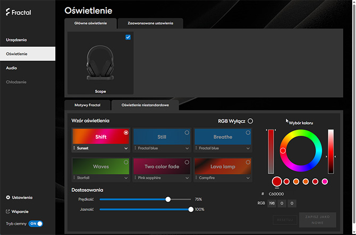The width and height of the screenshot is (356, 235).
Task: Click the Ustawienia gear icon
Action: click(8, 197)
